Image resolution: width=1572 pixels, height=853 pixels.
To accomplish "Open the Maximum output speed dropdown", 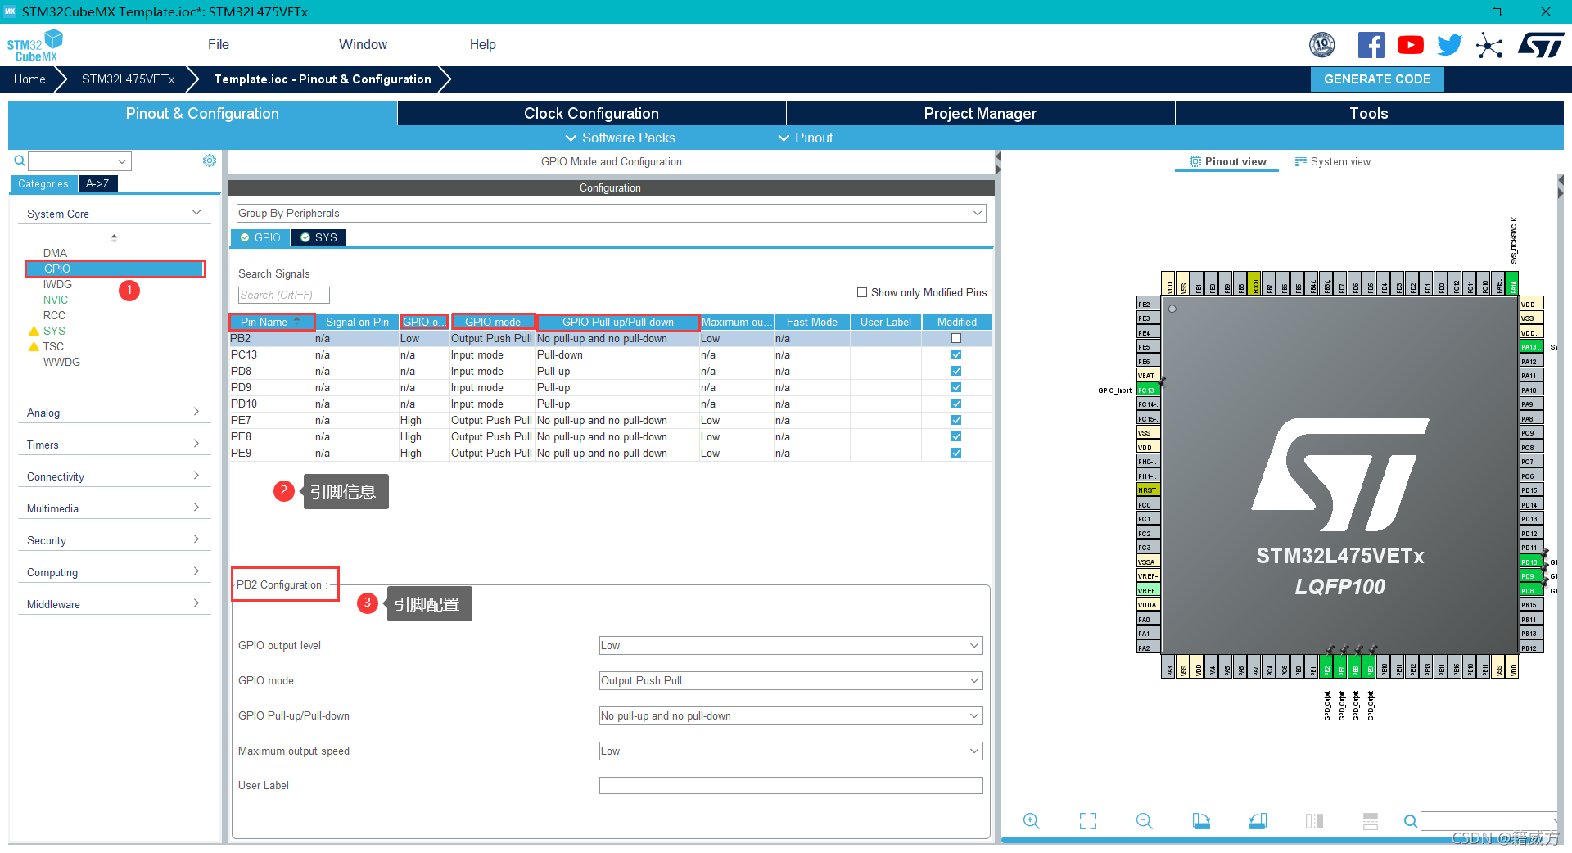I will (x=791, y=751).
